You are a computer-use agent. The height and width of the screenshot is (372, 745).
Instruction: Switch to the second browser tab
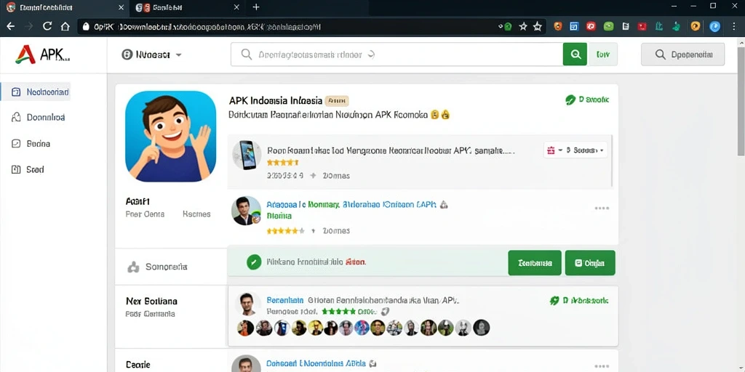(x=187, y=7)
